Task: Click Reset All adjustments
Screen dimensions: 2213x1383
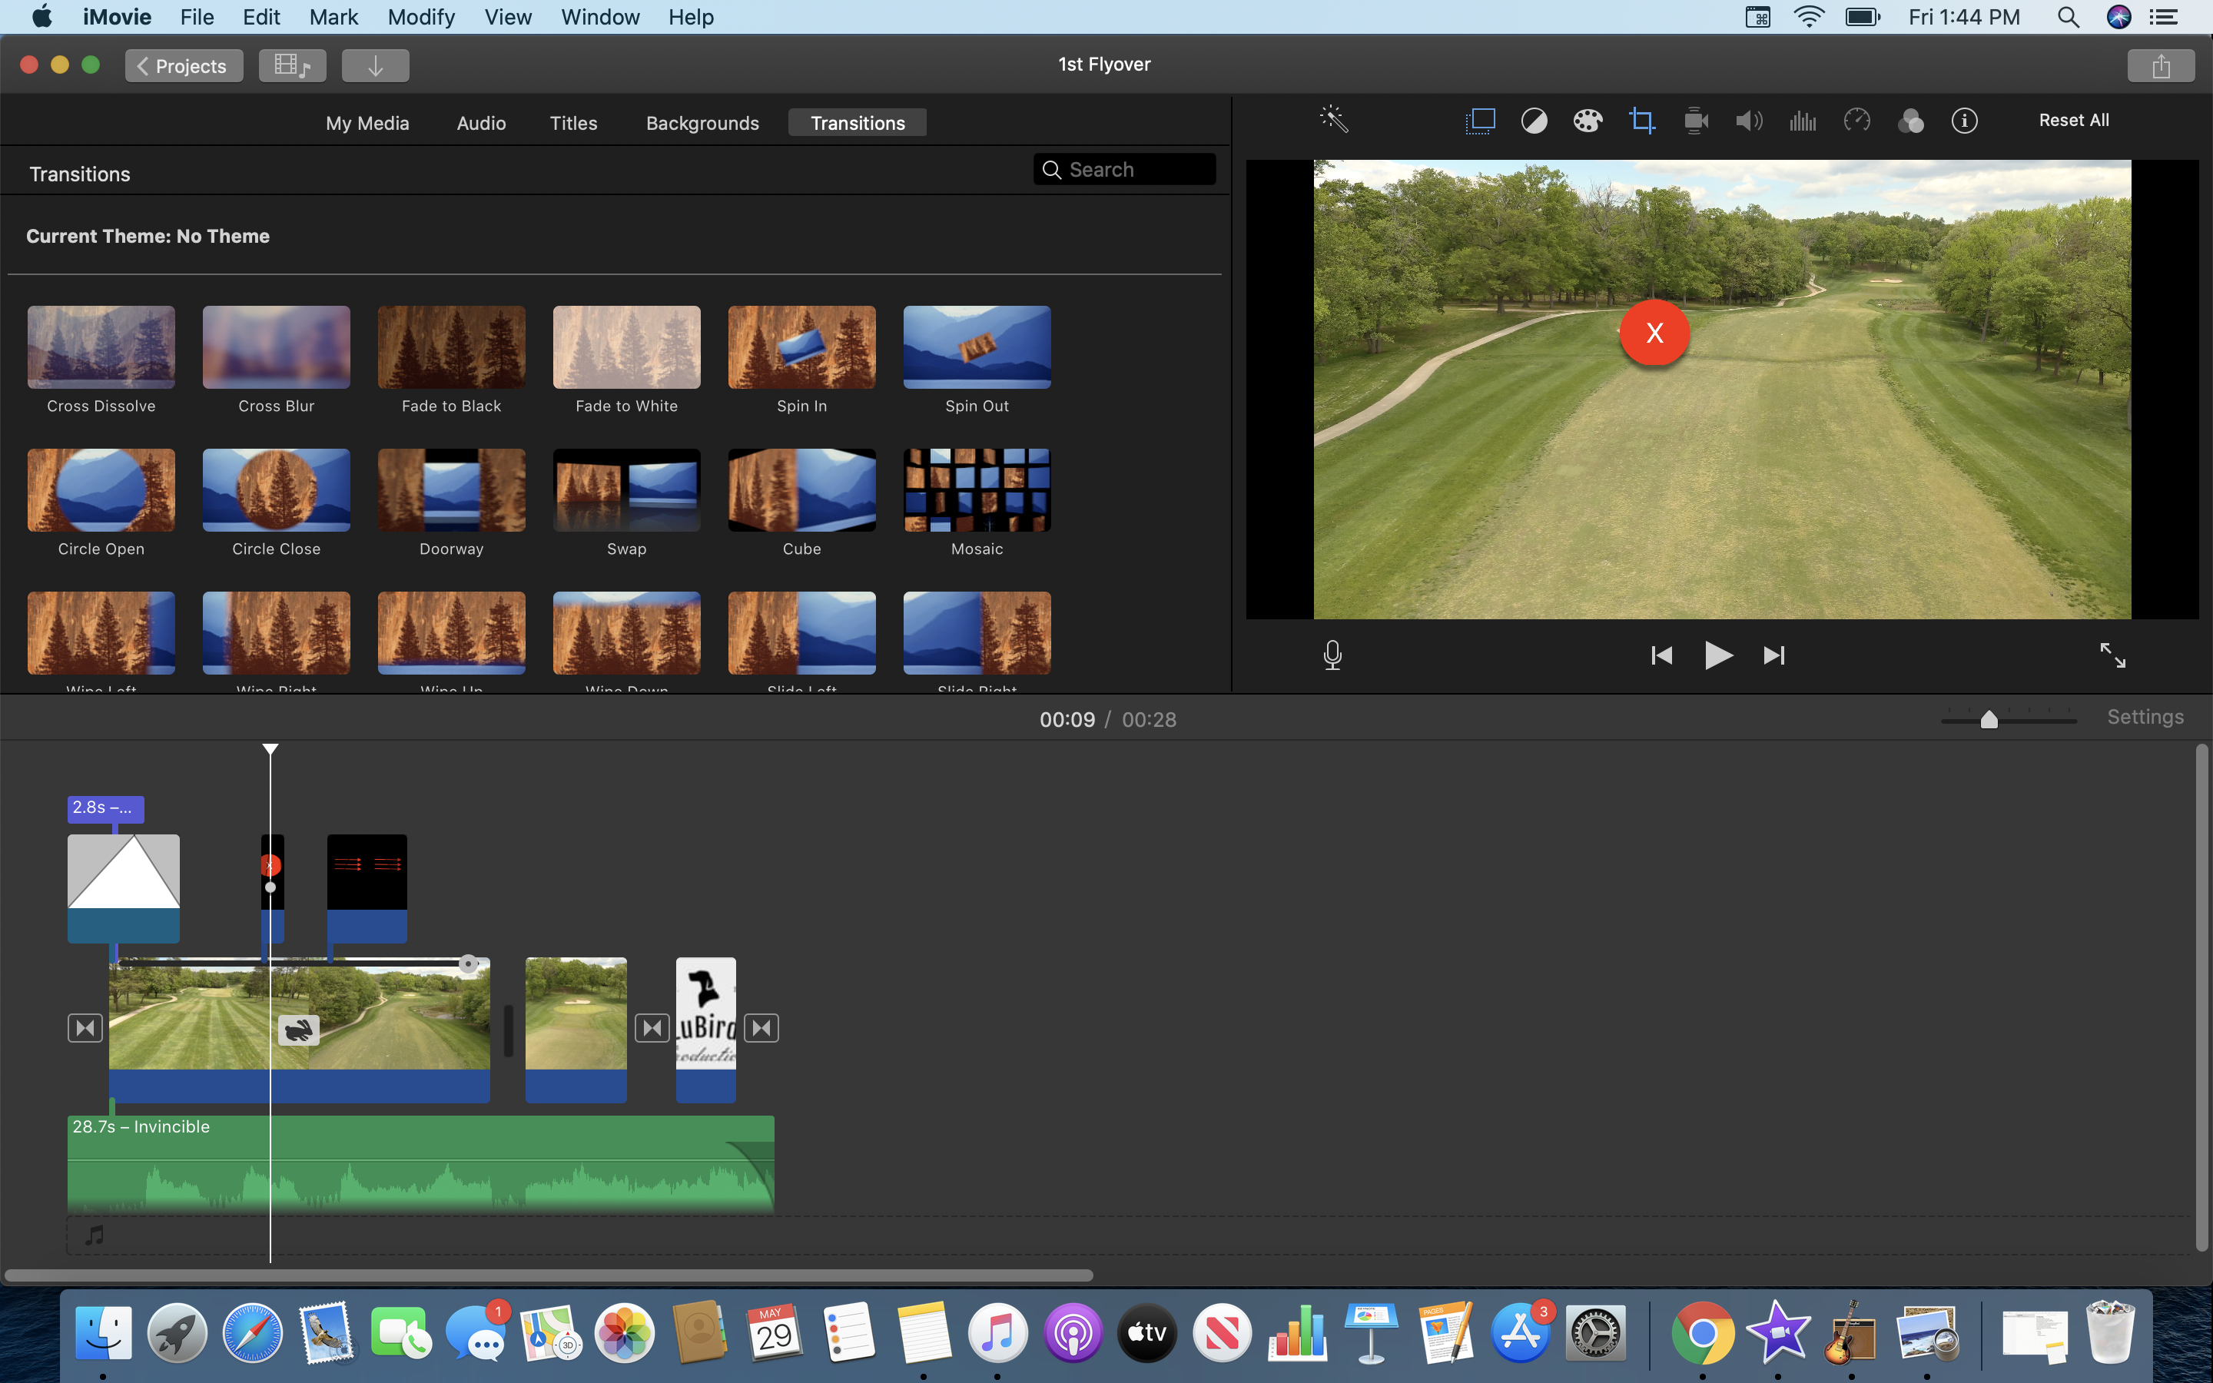Action: (2073, 121)
